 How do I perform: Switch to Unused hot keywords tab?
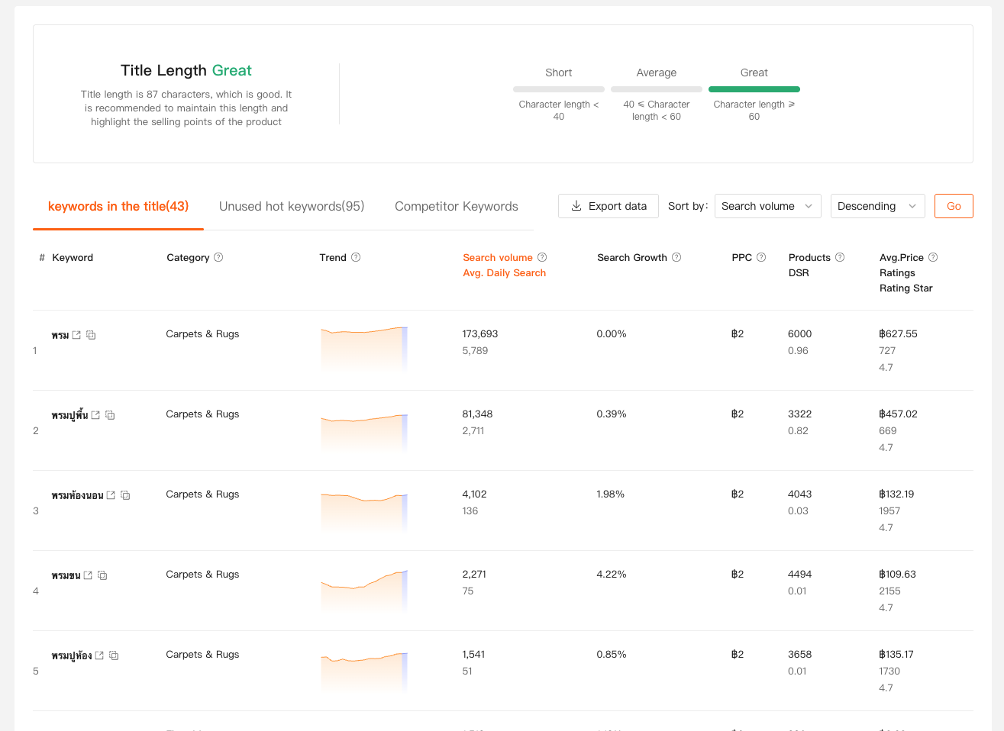(x=292, y=206)
